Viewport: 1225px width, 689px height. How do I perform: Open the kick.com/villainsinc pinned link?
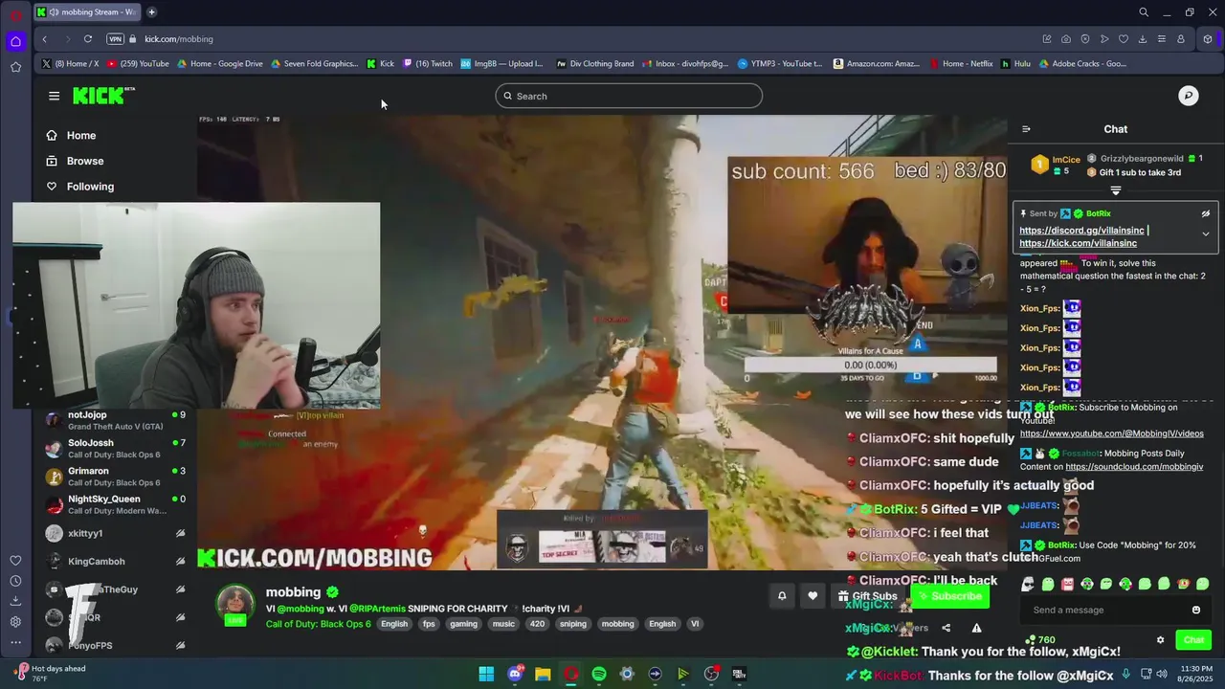(1078, 243)
